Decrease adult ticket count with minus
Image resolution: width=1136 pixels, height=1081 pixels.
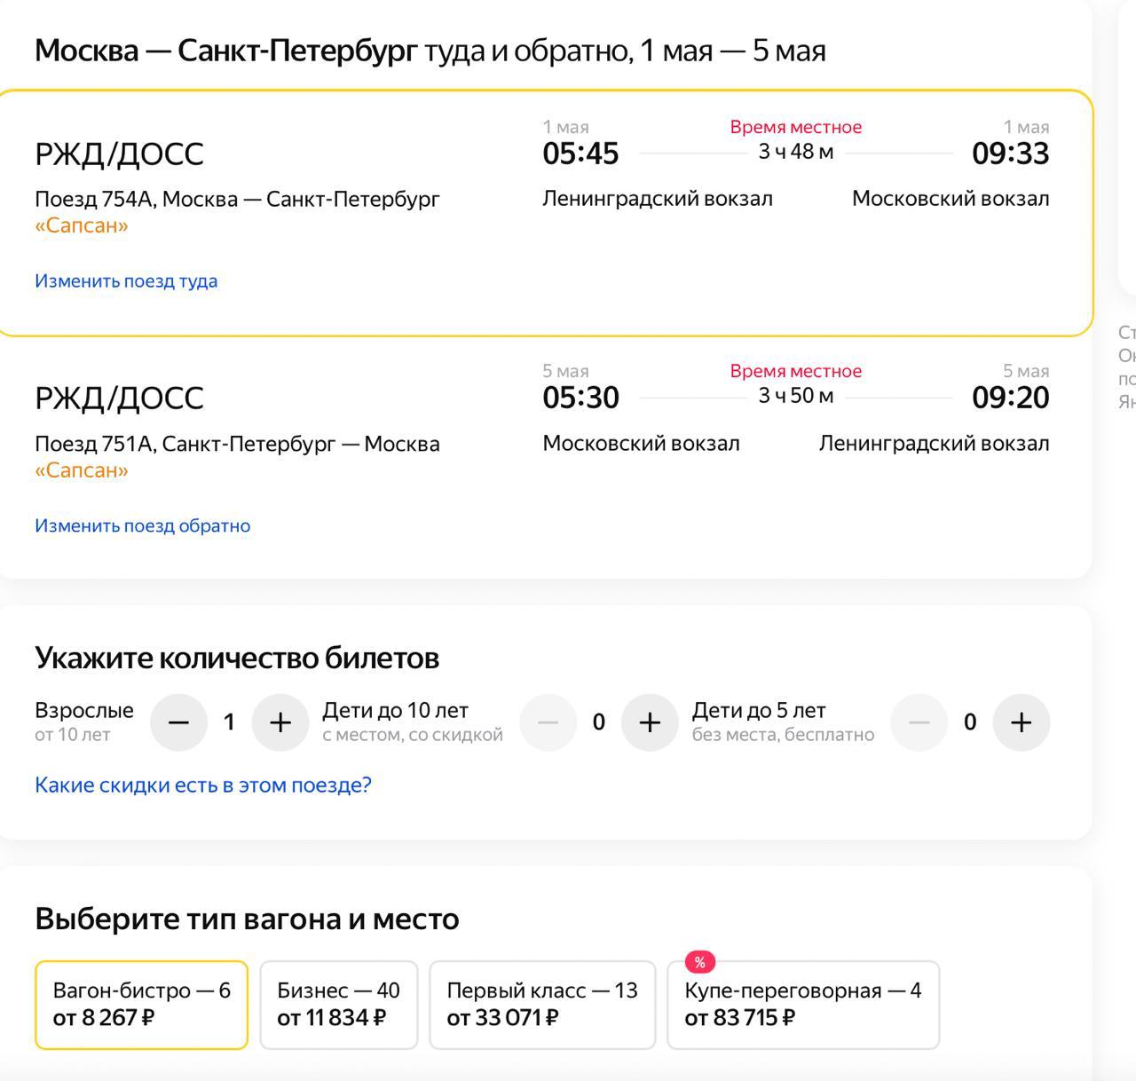(x=178, y=722)
